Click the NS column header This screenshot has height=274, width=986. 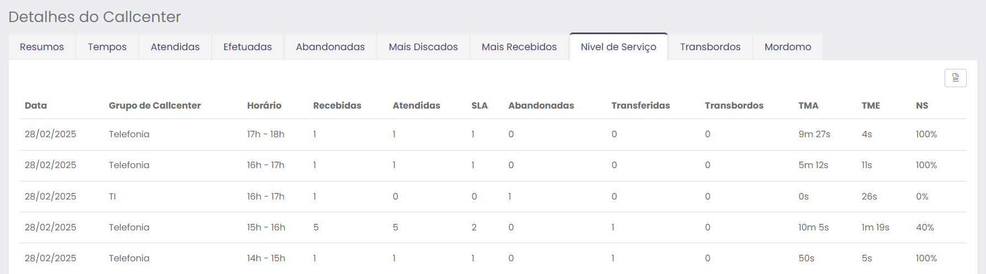click(x=922, y=106)
